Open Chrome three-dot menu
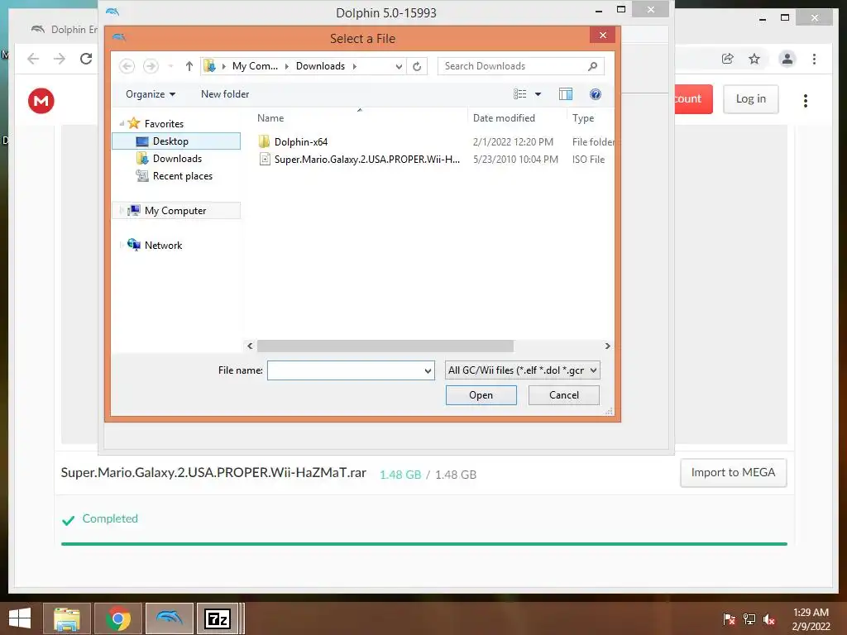 [x=814, y=59]
